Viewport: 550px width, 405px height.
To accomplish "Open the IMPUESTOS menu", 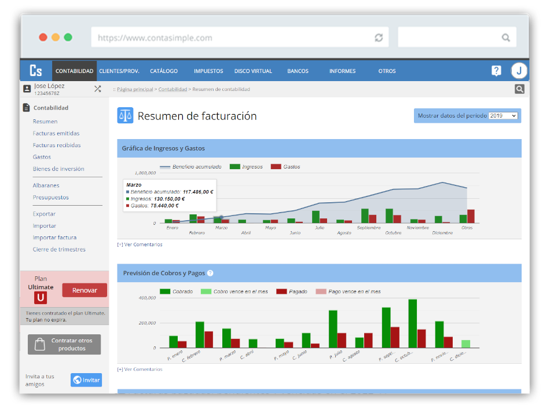I will (x=208, y=71).
